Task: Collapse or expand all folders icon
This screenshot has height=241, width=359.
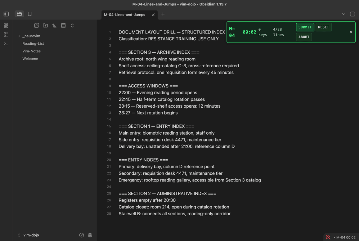Action: (x=72, y=26)
